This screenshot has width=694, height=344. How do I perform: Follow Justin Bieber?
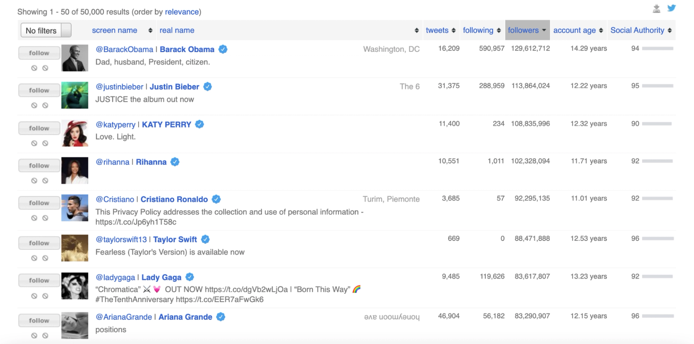click(39, 91)
